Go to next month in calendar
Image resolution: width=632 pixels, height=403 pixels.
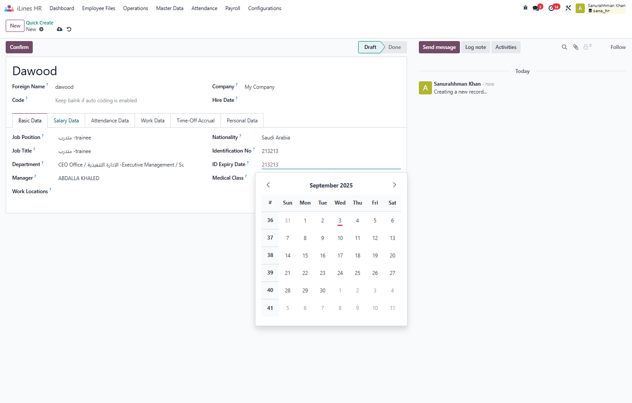tap(394, 185)
